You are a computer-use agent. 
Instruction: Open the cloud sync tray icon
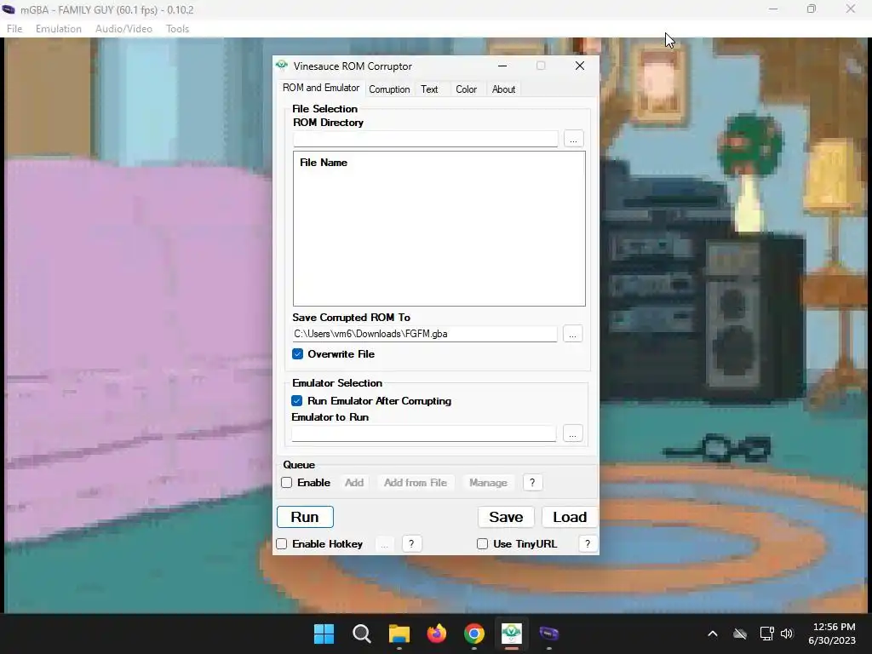point(740,634)
